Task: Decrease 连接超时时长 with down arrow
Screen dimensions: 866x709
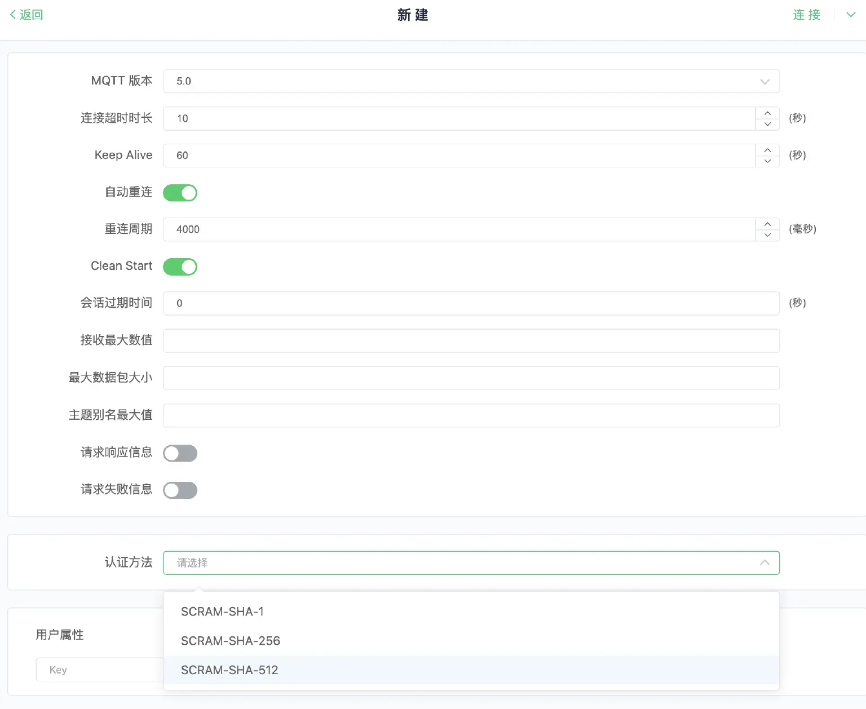Action: click(767, 124)
